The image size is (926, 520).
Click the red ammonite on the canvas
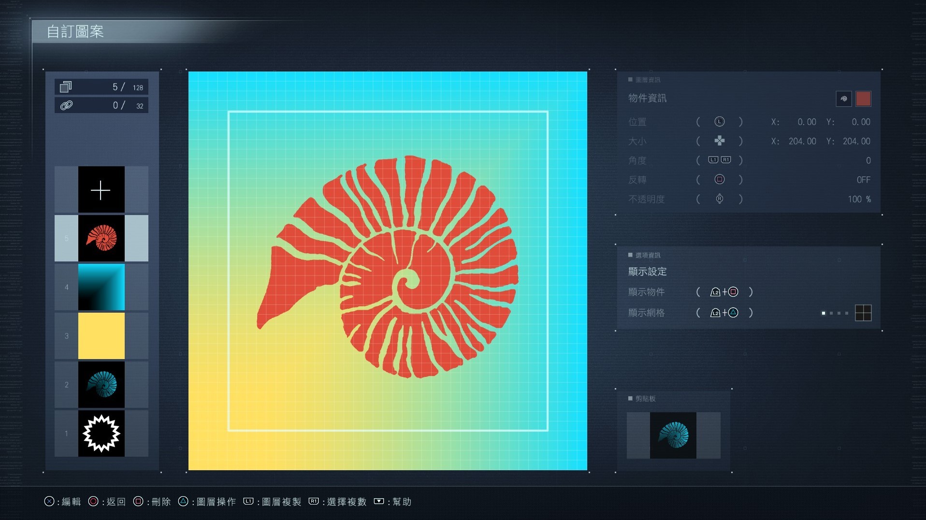coord(388,266)
